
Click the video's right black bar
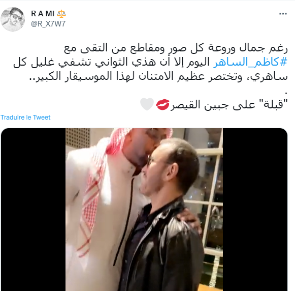click(255, 210)
